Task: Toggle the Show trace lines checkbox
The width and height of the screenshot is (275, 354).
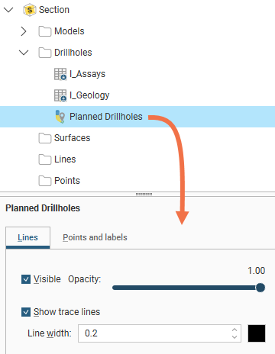Action: (26, 312)
